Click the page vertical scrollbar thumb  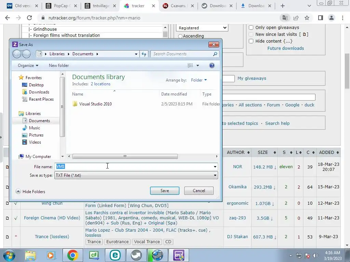pyautogui.click(x=347, y=71)
